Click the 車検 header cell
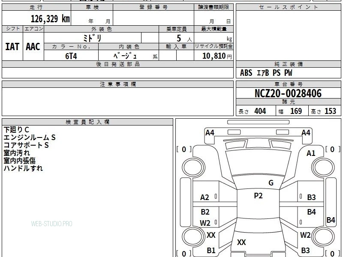The width and height of the screenshot is (343, 257). [x=92, y=7]
